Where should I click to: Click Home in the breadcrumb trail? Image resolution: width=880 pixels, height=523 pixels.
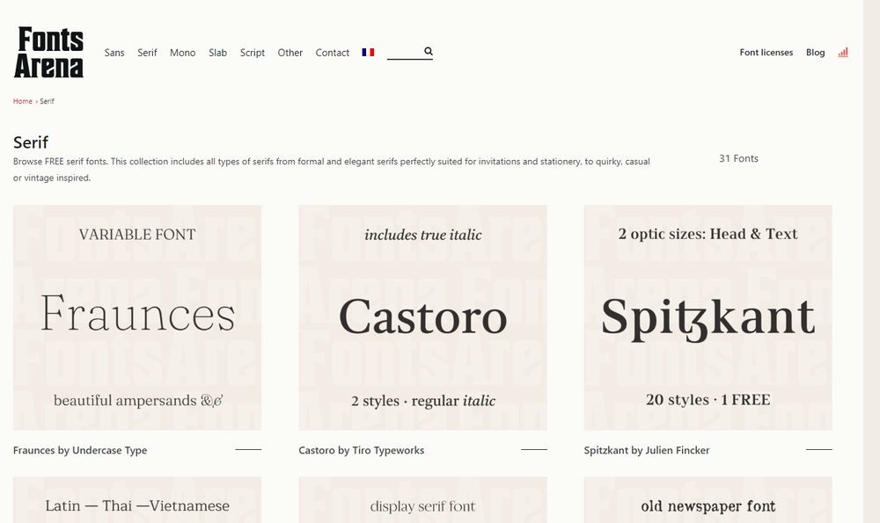(x=22, y=100)
